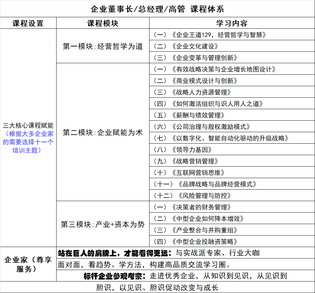Select the 《互联网营销思维》 row
Viewport: 315px width, 293px height.
tap(189, 173)
